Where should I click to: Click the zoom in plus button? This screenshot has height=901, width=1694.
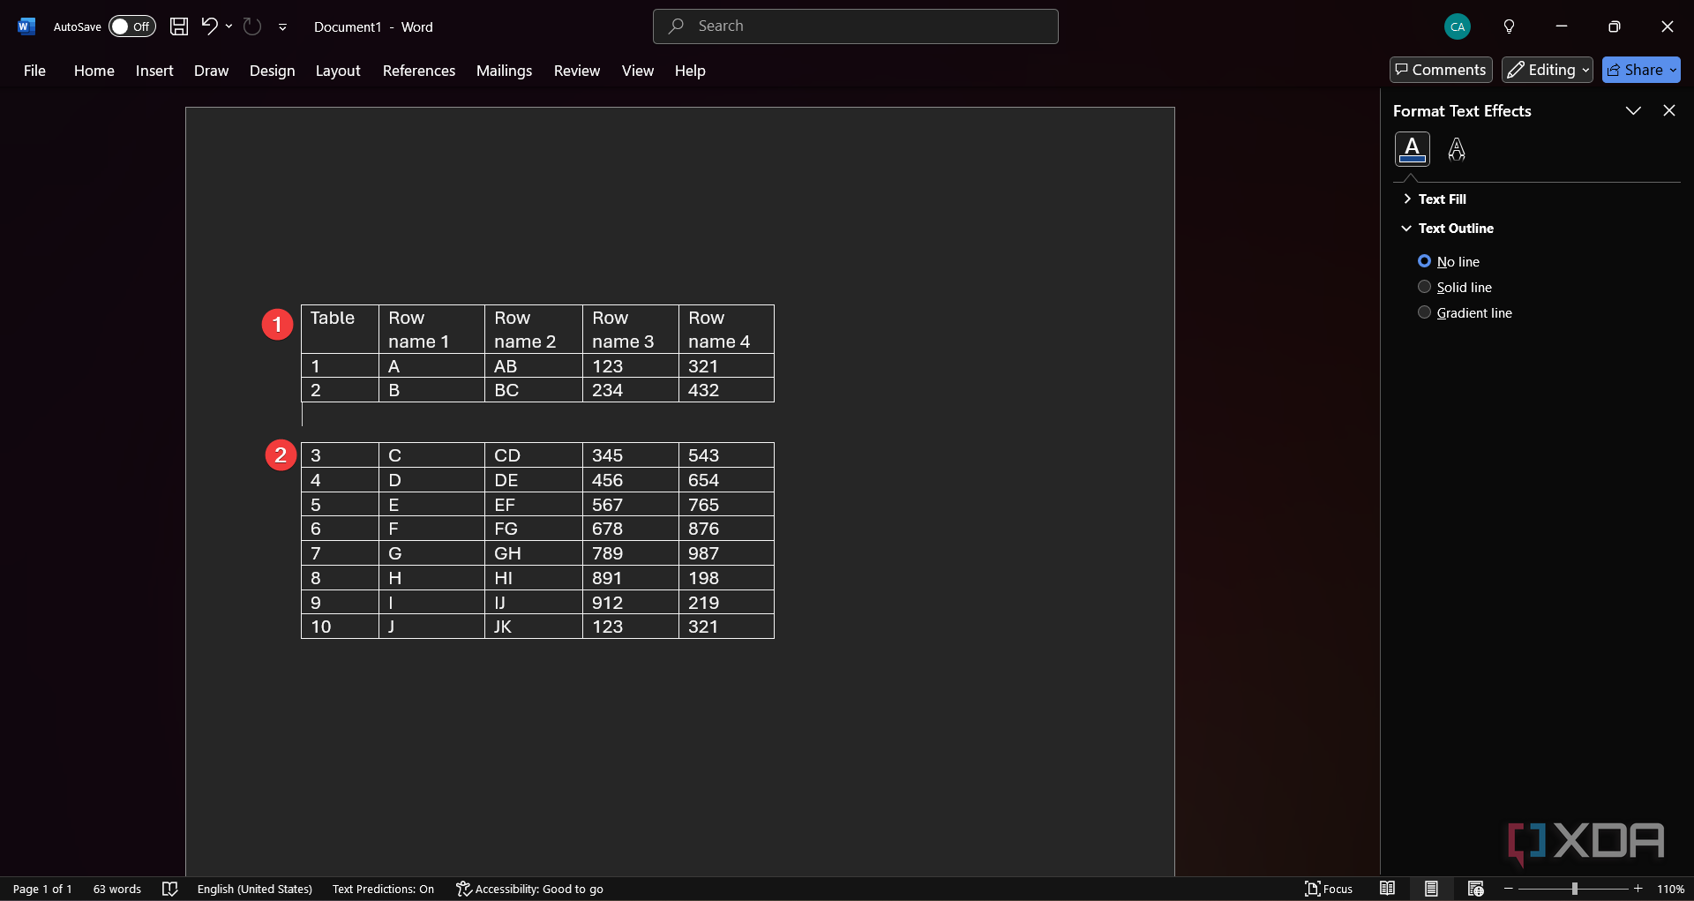1638,889
